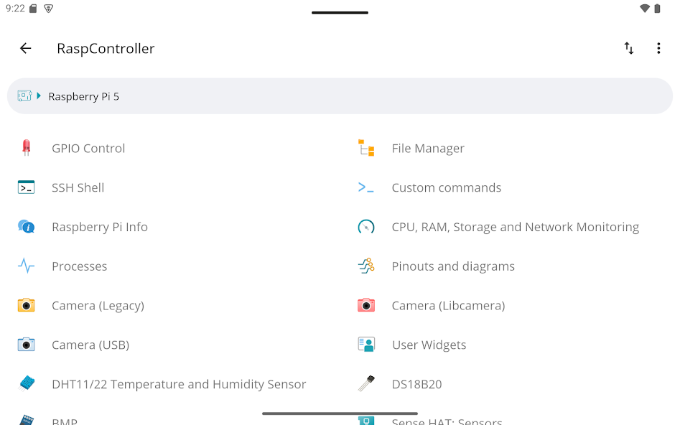
Task: Open the Raspberry Pi Info icon
Action: click(x=26, y=227)
